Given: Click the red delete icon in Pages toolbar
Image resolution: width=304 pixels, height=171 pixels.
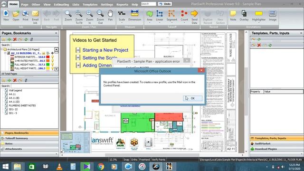Looking at the screenshot, I should click(15, 39).
